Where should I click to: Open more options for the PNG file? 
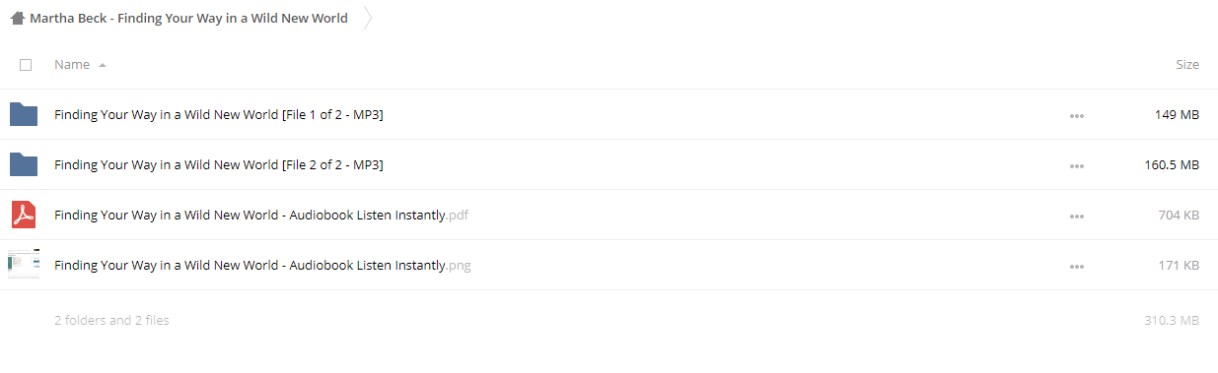pyautogui.click(x=1077, y=267)
